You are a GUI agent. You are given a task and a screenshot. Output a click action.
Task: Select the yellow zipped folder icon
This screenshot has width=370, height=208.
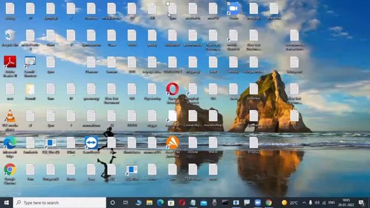(x=30, y=89)
